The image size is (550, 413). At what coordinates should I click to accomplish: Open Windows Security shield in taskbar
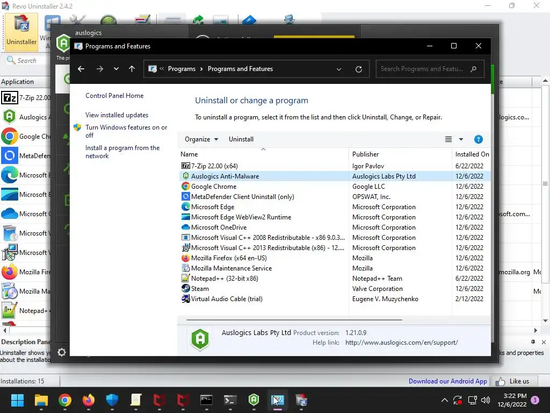click(112, 400)
